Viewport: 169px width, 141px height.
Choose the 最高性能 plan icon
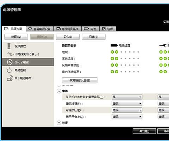coord(9,70)
